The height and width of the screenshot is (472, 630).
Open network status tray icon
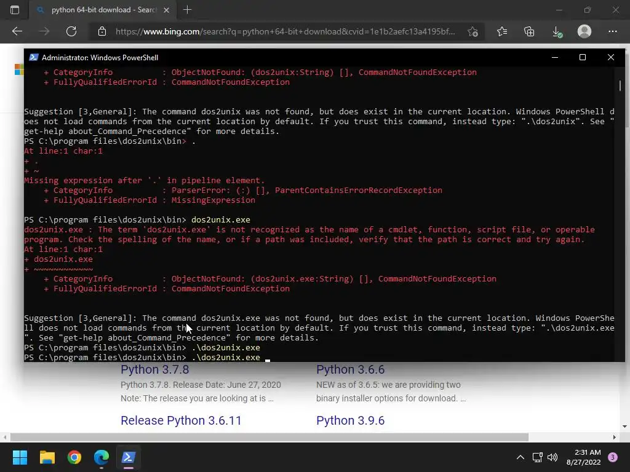(x=537, y=457)
